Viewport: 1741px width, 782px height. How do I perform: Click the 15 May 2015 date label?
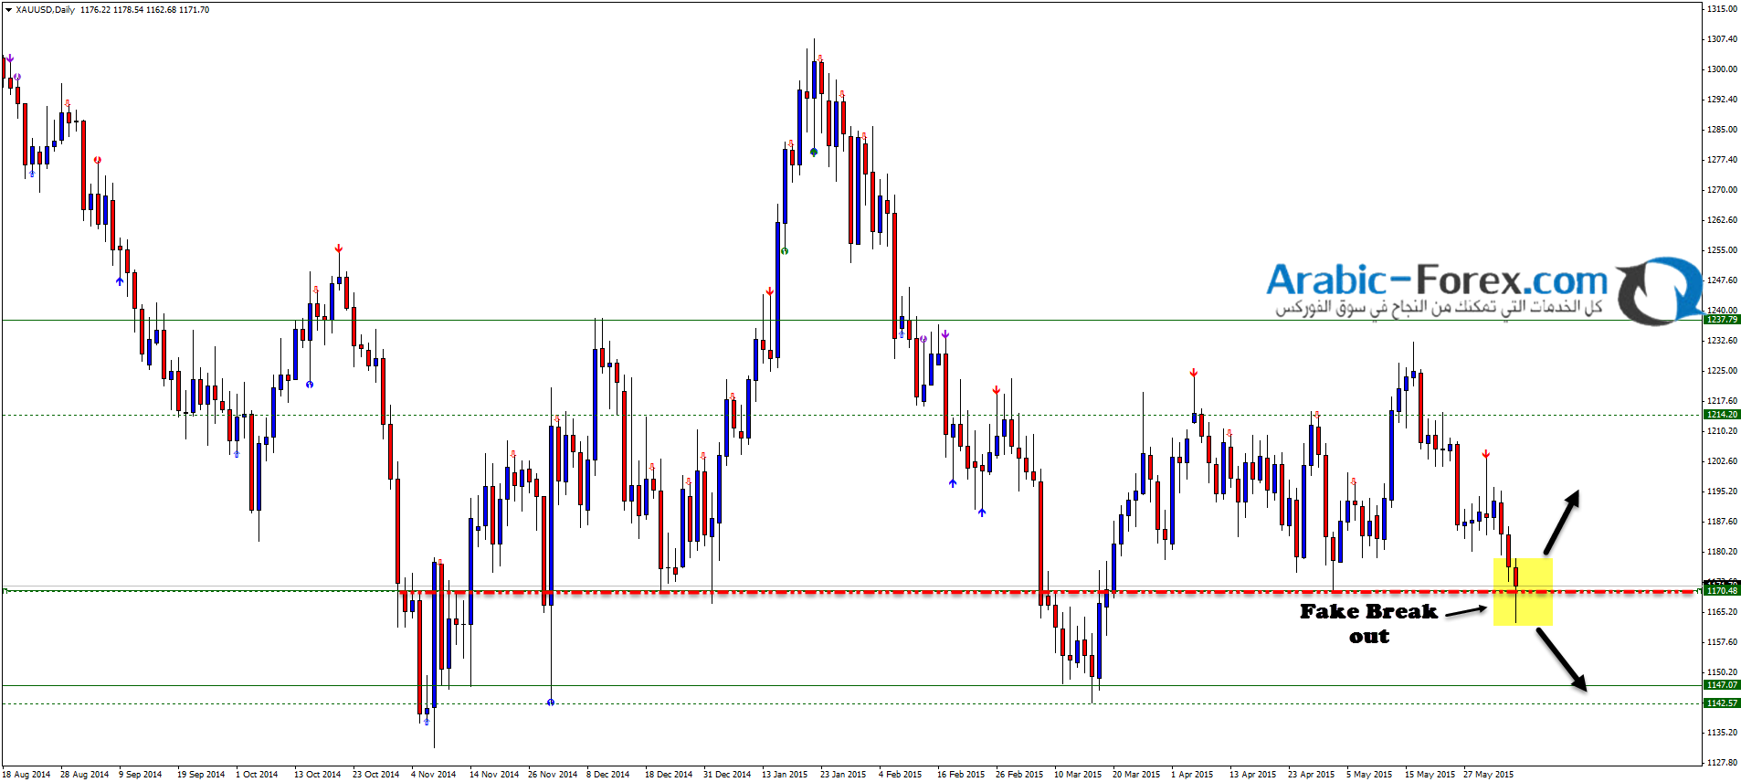click(x=1430, y=775)
